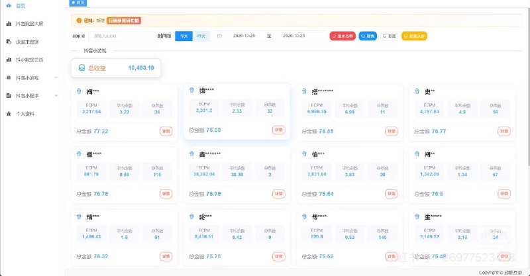The height and width of the screenshot is (276, 530).
Task: Click the card name 找****
Action: point(207,91)
